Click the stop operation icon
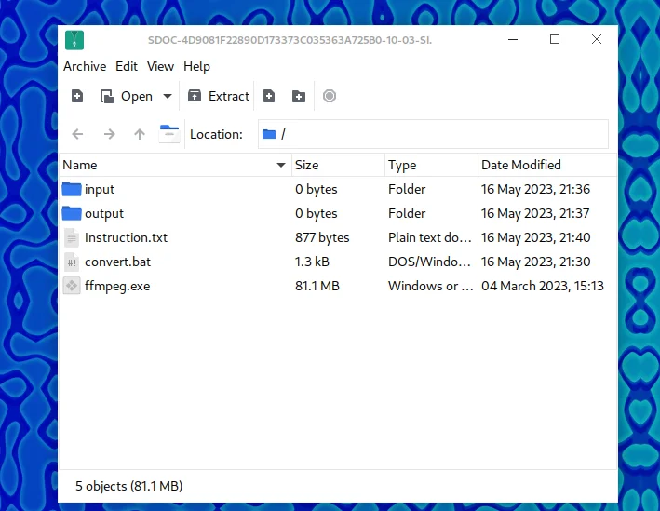This screenshot has width=660, height=511. 330,96
